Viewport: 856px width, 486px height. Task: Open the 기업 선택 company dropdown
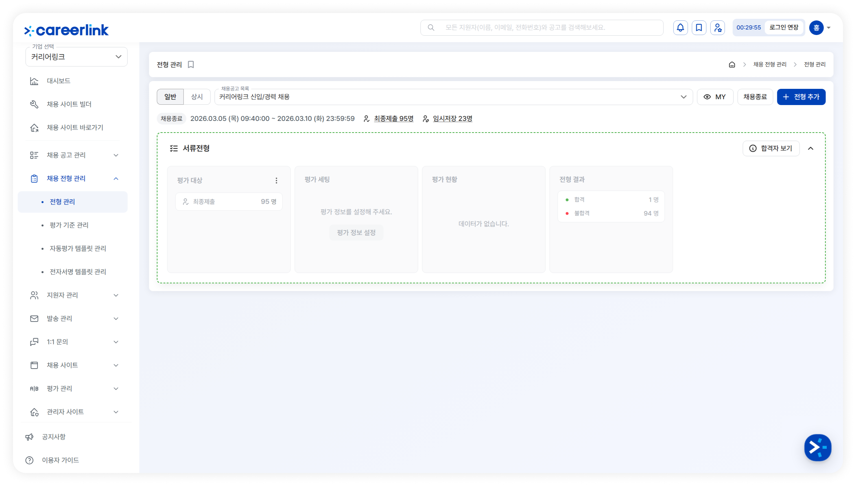point(77,57)
